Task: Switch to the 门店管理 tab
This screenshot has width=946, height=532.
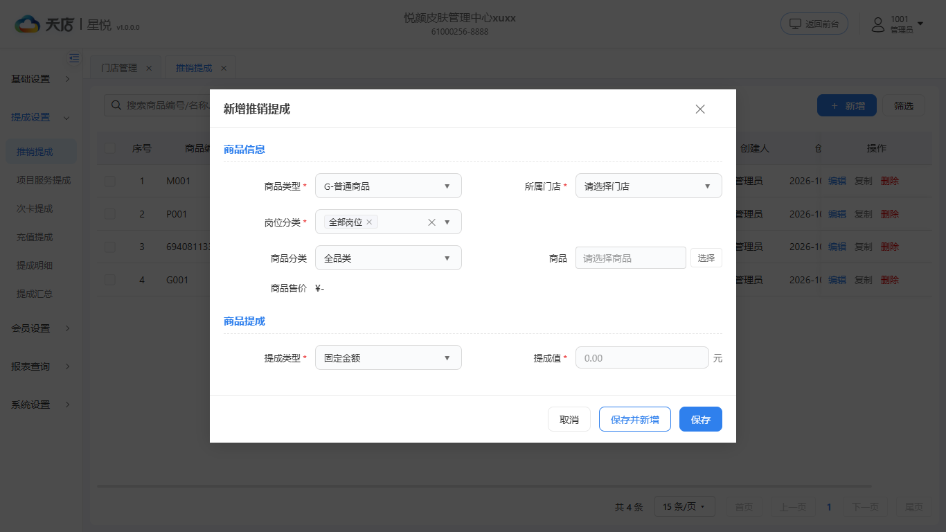Action: 119,68
